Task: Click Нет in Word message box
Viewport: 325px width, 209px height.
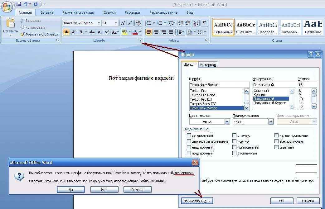Action: 104,190
